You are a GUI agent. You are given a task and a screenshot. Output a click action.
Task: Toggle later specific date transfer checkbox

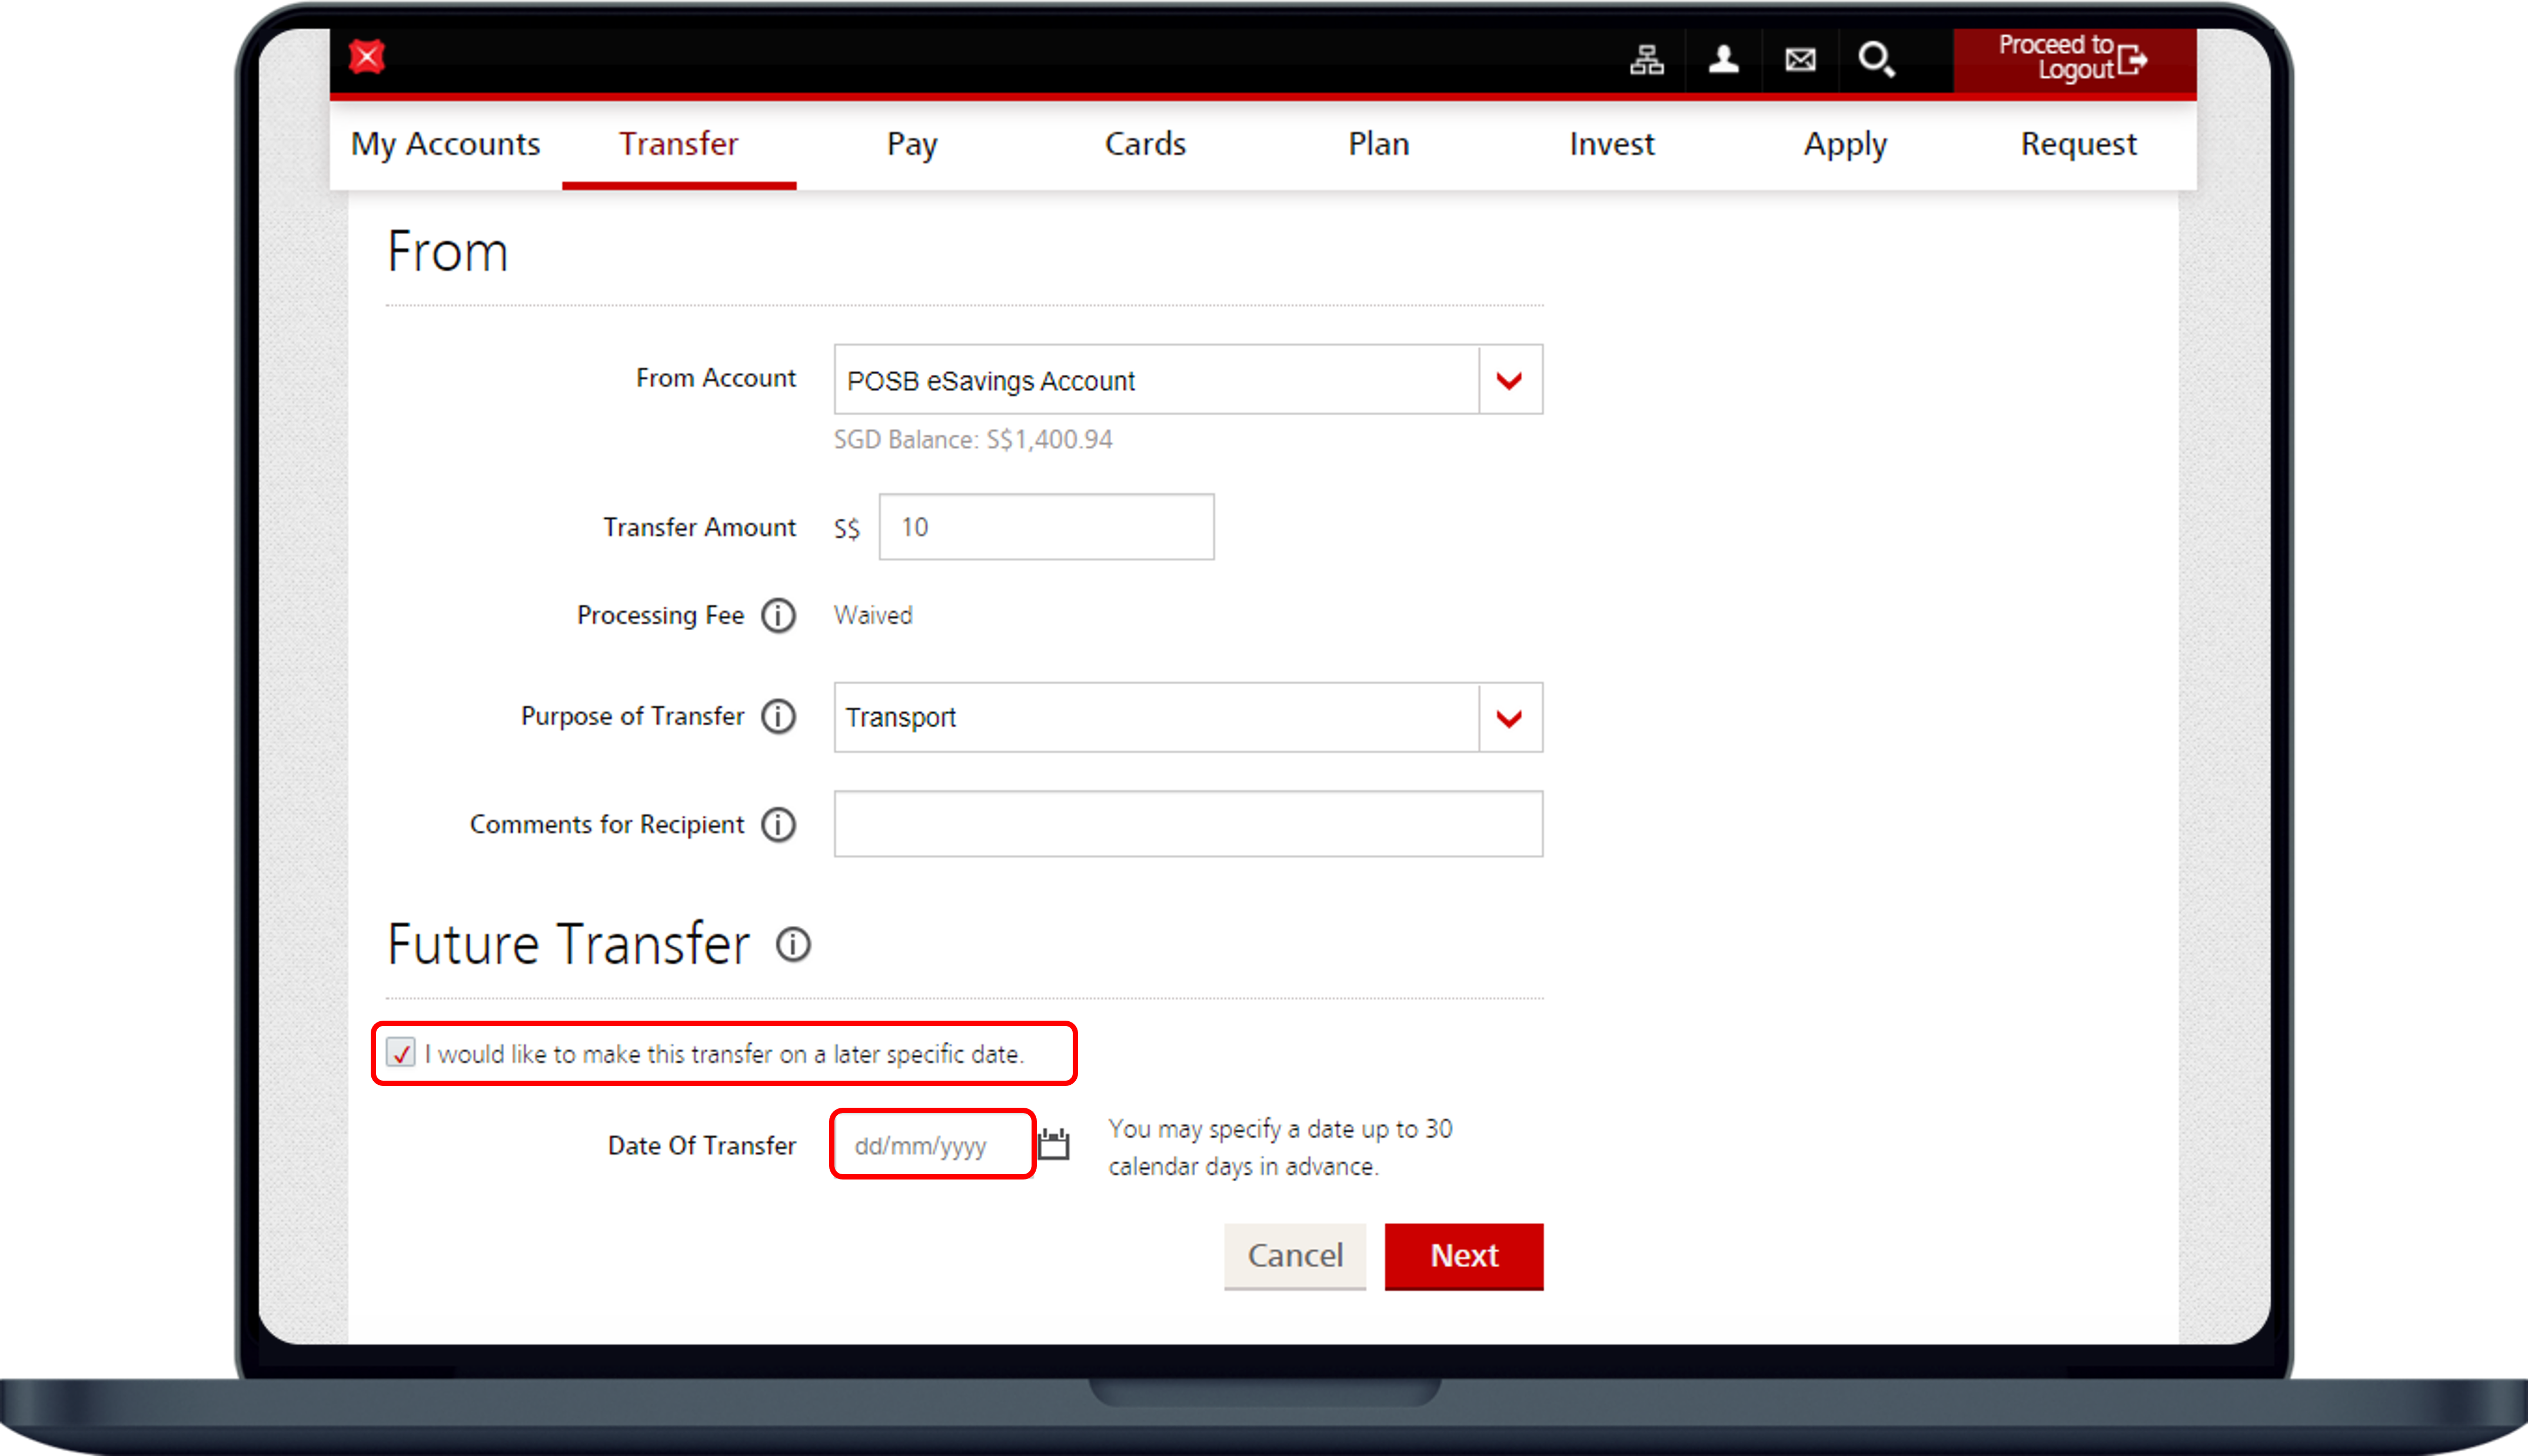pos(401,1053)
